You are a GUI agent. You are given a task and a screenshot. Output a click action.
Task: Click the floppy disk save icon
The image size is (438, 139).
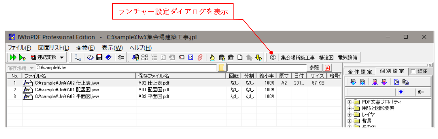(x=99, y=57)
